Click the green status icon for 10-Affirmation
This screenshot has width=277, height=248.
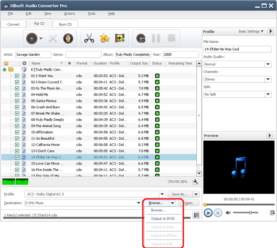click(x=157, y=132)
